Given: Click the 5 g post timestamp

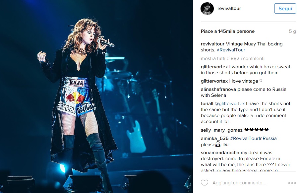Looking at the screenshot, I should pos(292,31).
